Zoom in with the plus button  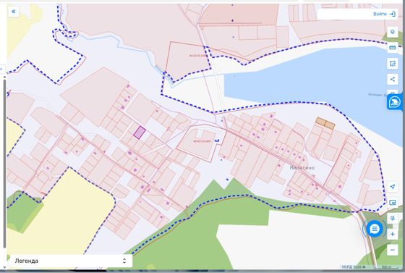click(392, 234)
